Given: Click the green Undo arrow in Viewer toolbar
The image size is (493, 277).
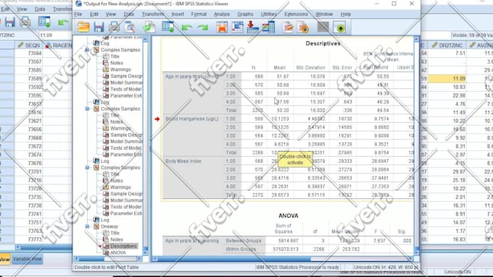Looking at the screenshot, I should click(x=186, y=28).
